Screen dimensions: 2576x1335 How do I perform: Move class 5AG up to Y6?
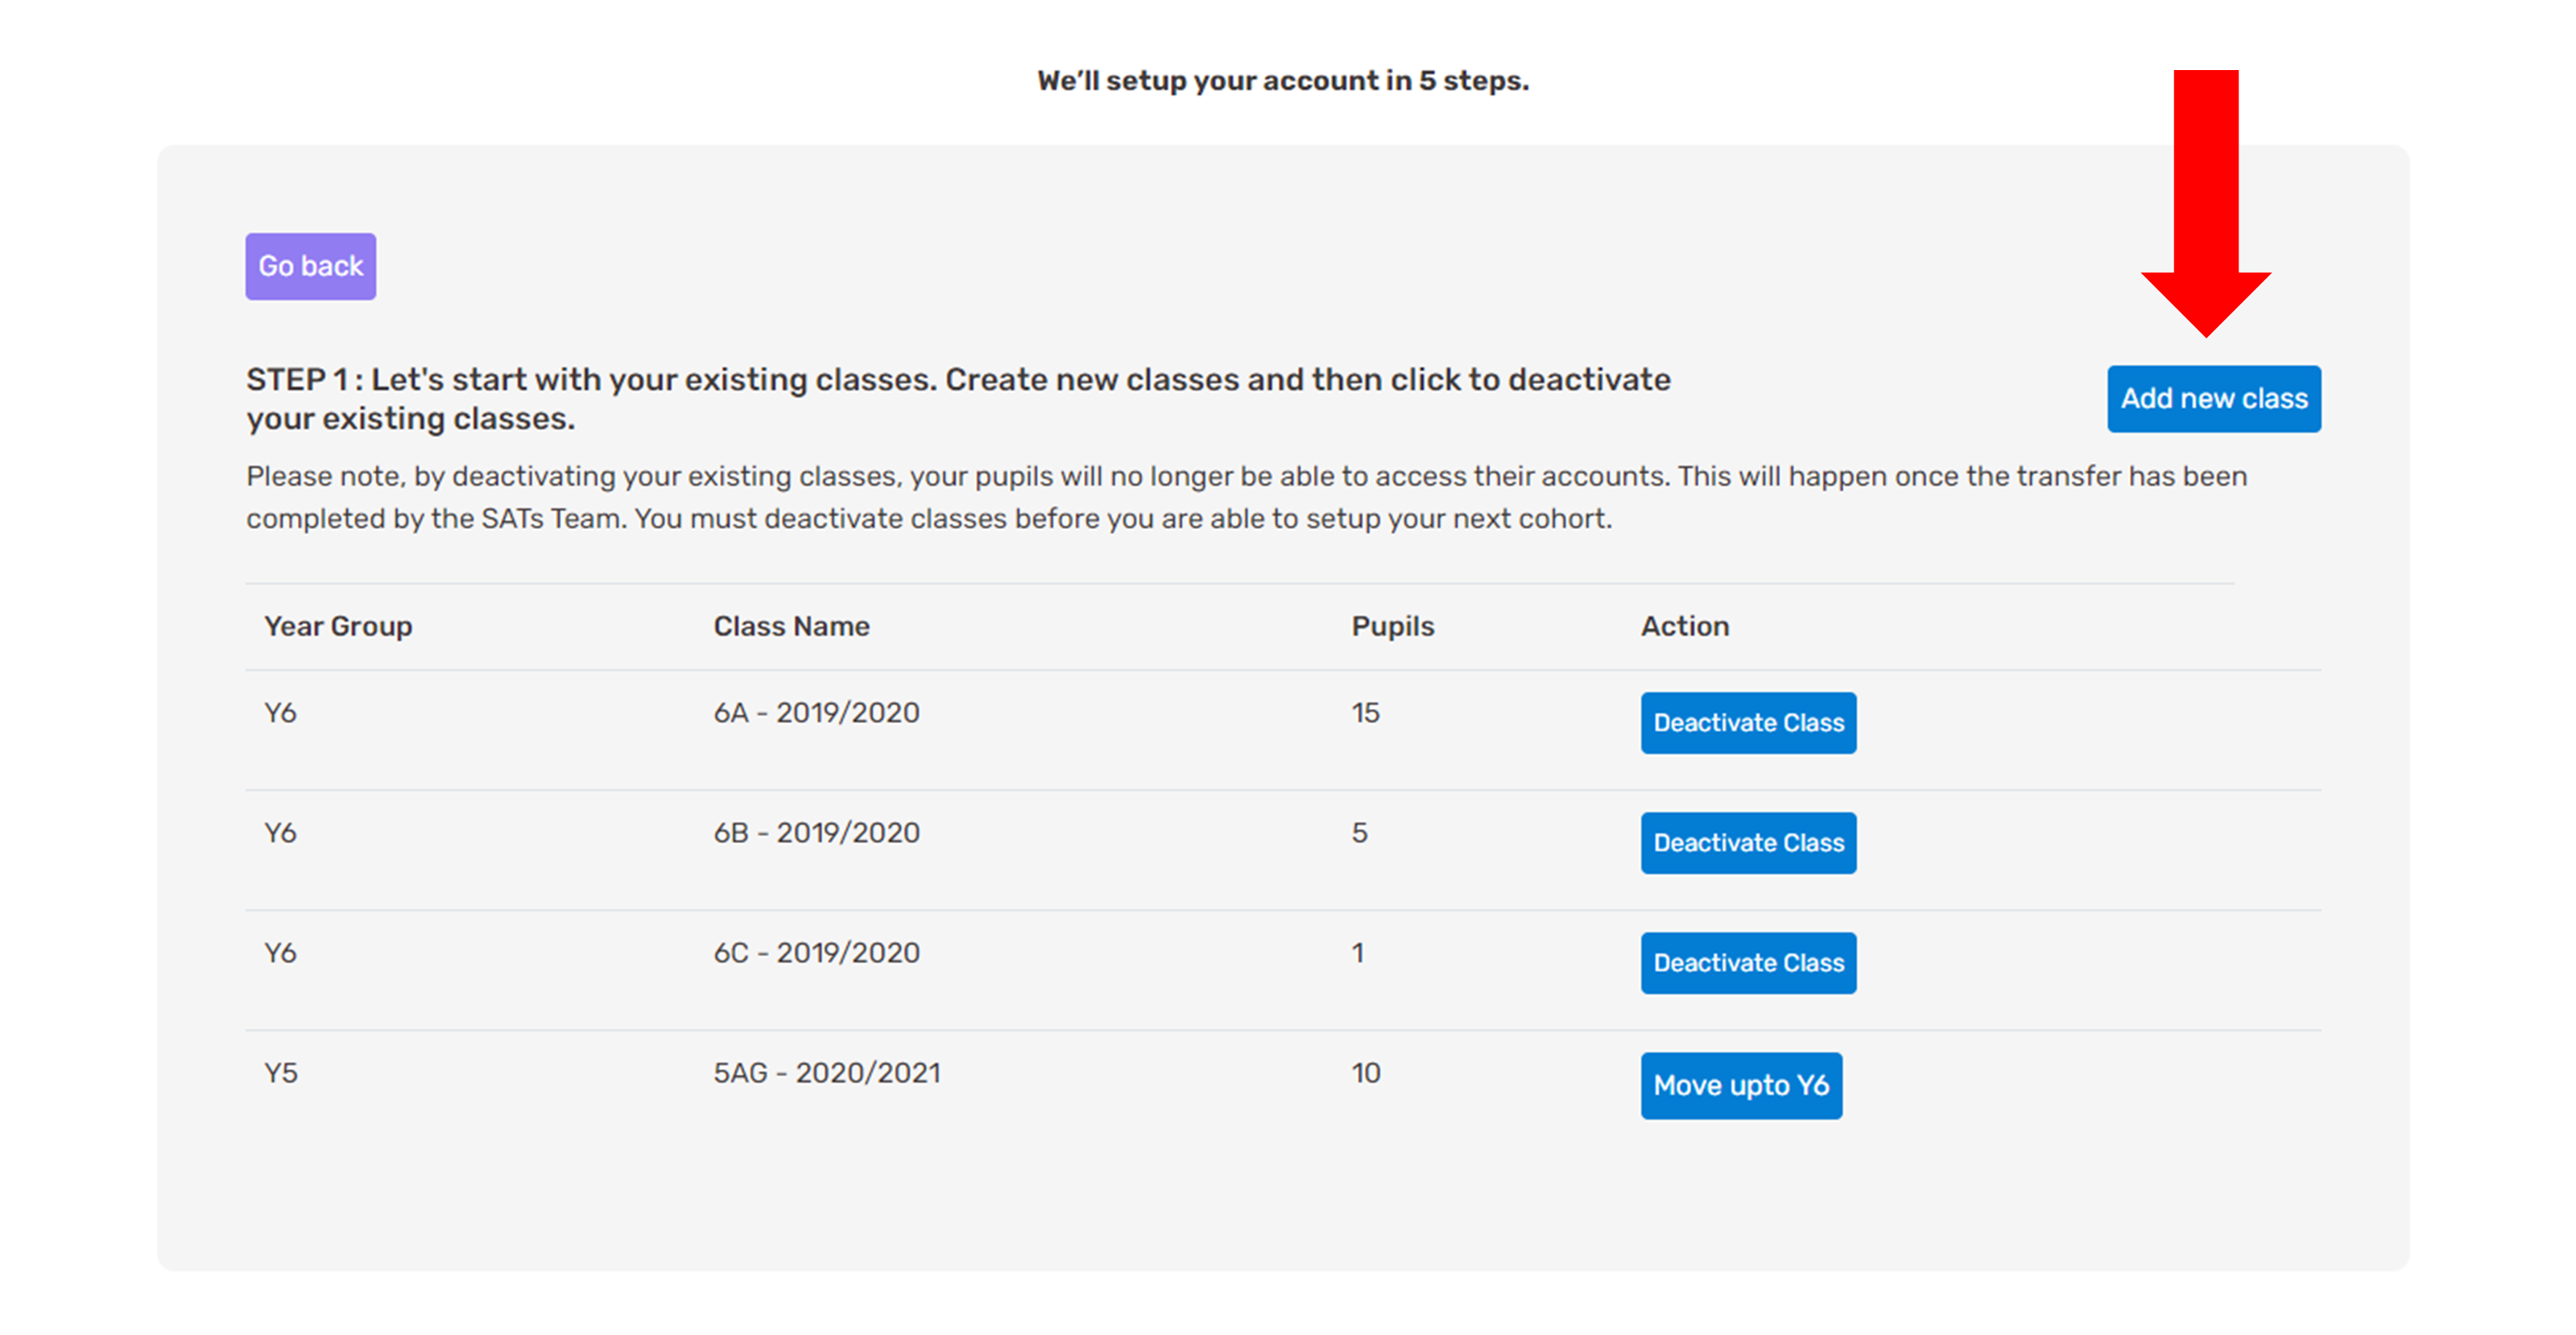tap(1741, 1085)
